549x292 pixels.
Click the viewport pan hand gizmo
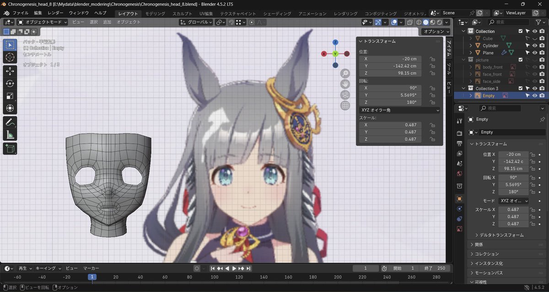point(345,84)
